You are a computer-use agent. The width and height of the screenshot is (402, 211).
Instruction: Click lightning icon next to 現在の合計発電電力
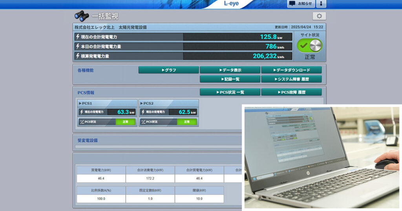78,37
